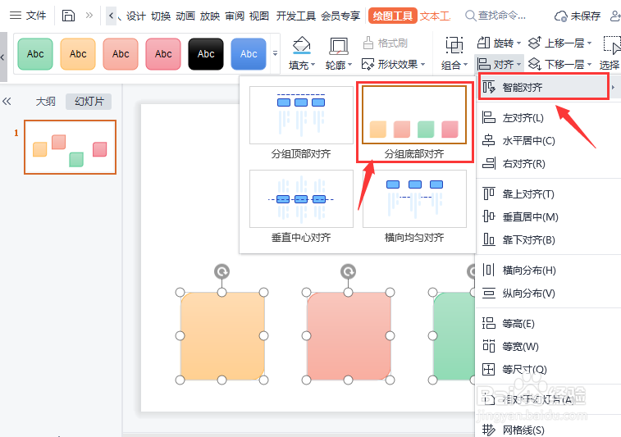Select slide 1 thumbnail in the panel
Screen dimensions: 621x437
(x=70, y=148)
